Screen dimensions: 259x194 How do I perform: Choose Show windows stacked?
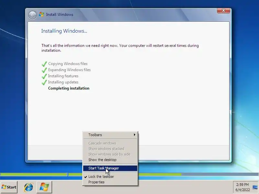pyautogui.click(x=110, y=149)
